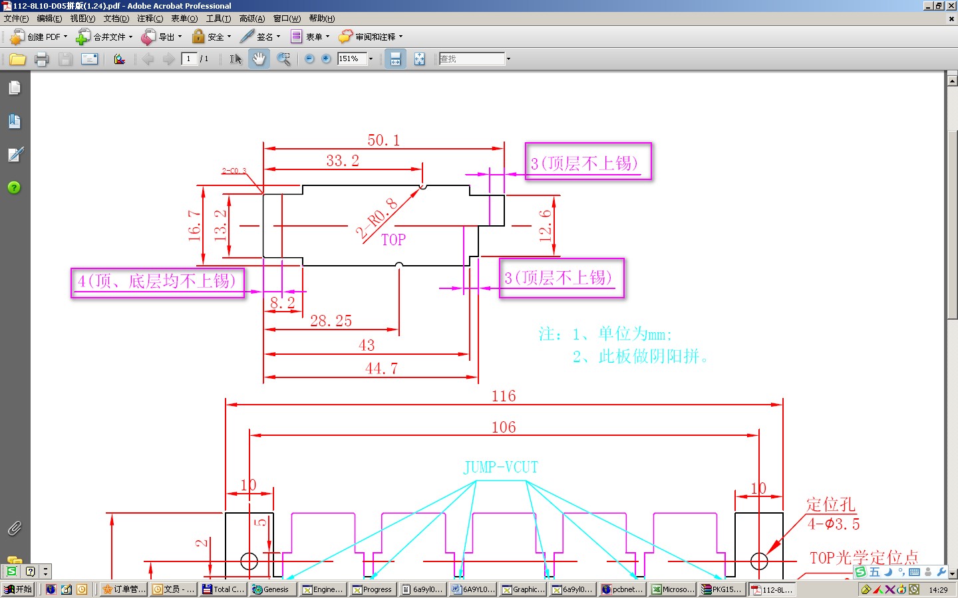Image resolution: width=958 pixels, height=598 pixels.
Task: Click the 开始 Start button
Action: point(18,589)
